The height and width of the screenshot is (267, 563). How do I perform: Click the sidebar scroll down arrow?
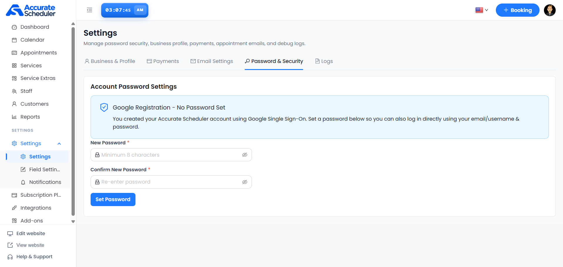click(73, 222)
